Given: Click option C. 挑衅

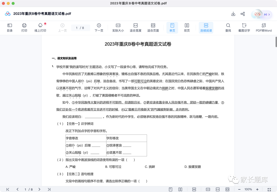Looking at the screenshot, I should pyautogui.click(x=150, y=167).
